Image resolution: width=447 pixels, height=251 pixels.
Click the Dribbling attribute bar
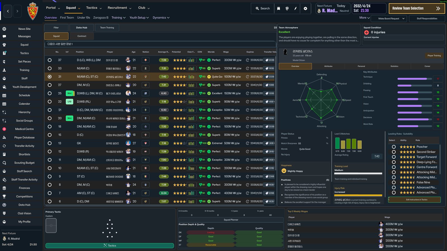click(415, 86)
